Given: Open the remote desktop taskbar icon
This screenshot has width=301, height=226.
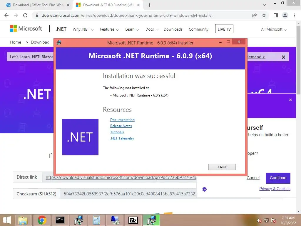Looking at the screenshot, I should pyautogui.click(x=115, y=220).
